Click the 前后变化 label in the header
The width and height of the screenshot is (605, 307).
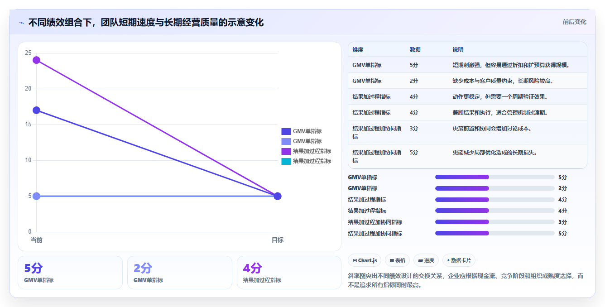tap(575, 22)
